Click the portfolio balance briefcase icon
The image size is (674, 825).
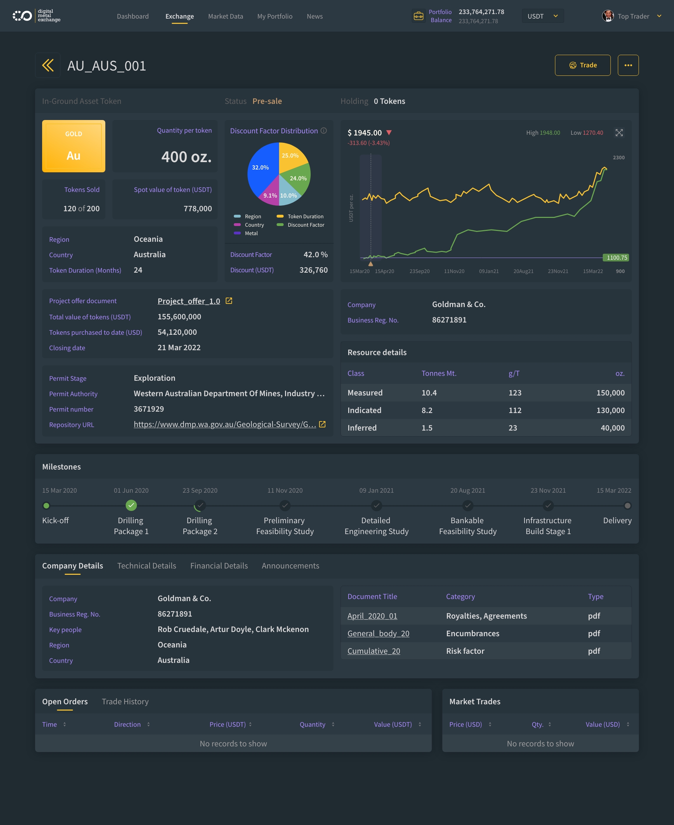point(418,16)
